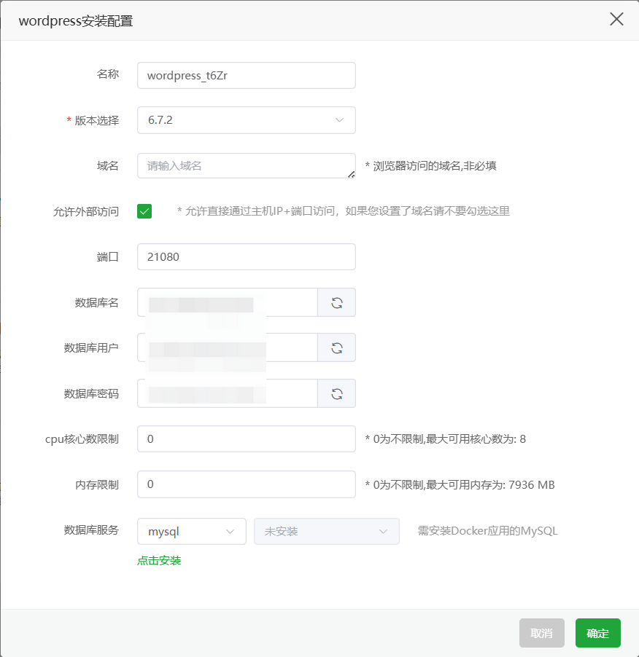Click the 内存限制 memory limit input
Image resolution: width=639 pixels, height=657 pixels.
coord(246,484)
